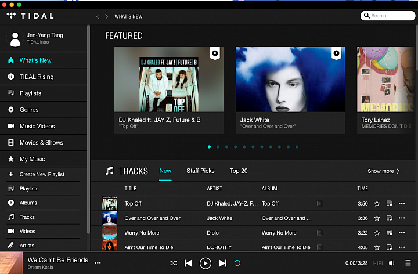This screenshot has height=274, width=418.
Task: Open TIDAL Rising from the sidebar
Action: pos(43,77)
